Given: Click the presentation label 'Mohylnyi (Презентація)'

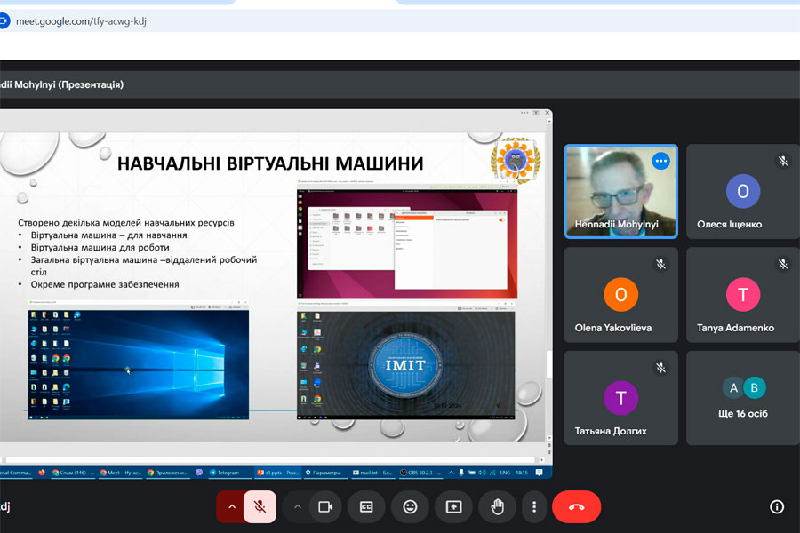Looking at the screenshot, I should point(68,84).
